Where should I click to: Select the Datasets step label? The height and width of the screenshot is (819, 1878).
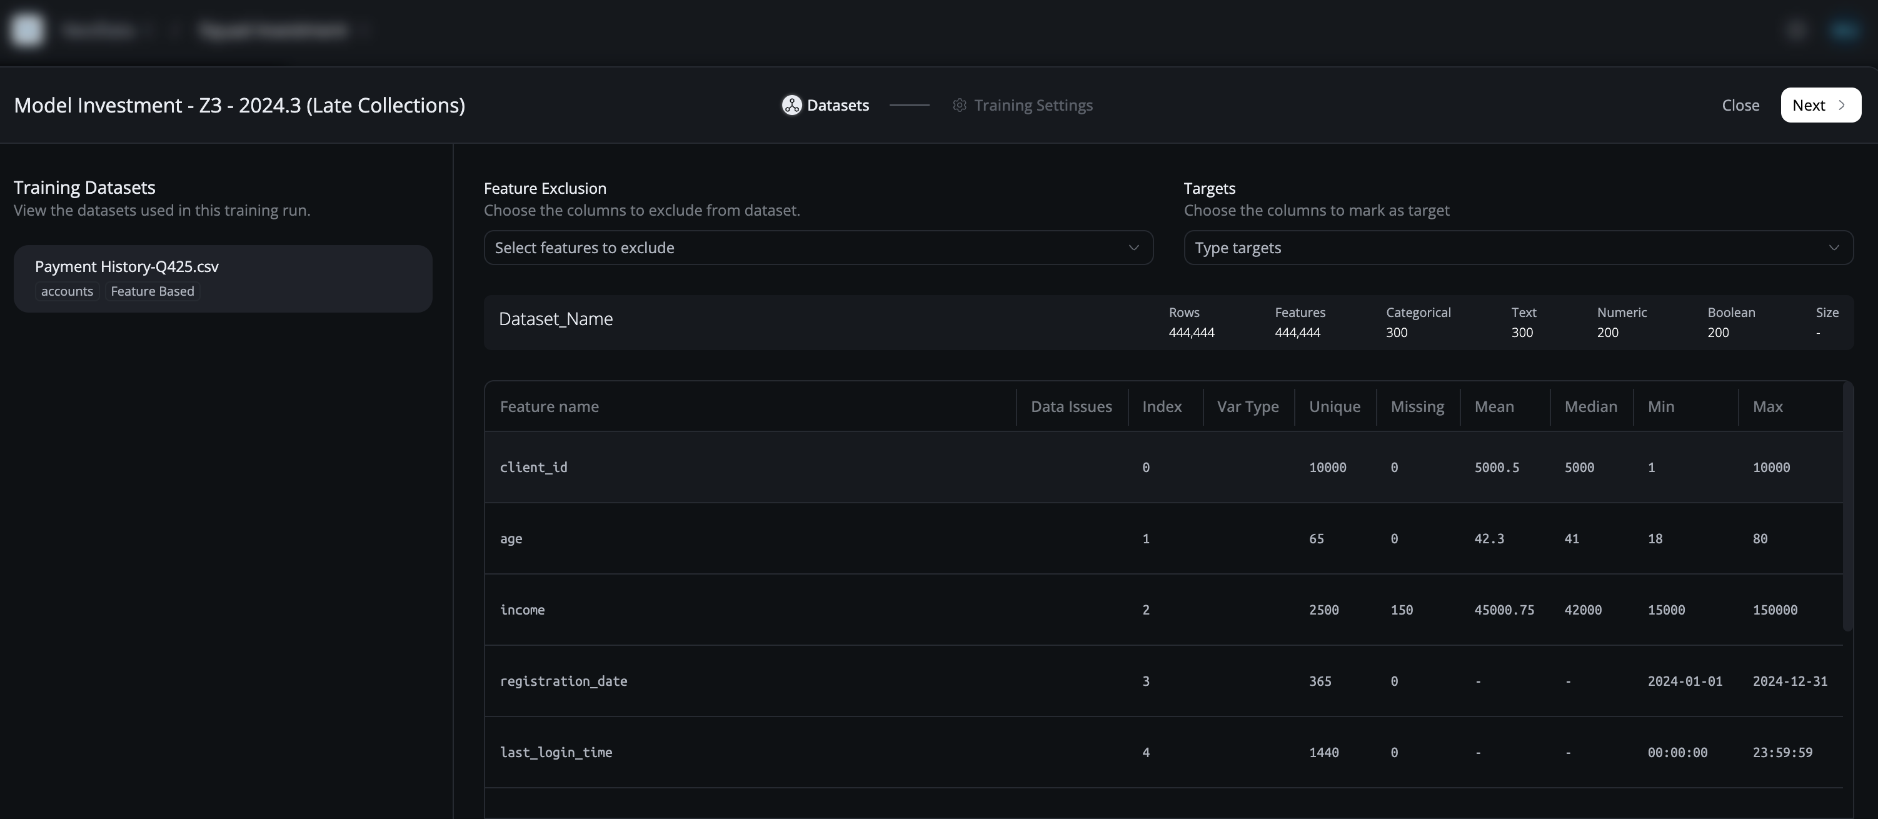pos(838,105)
